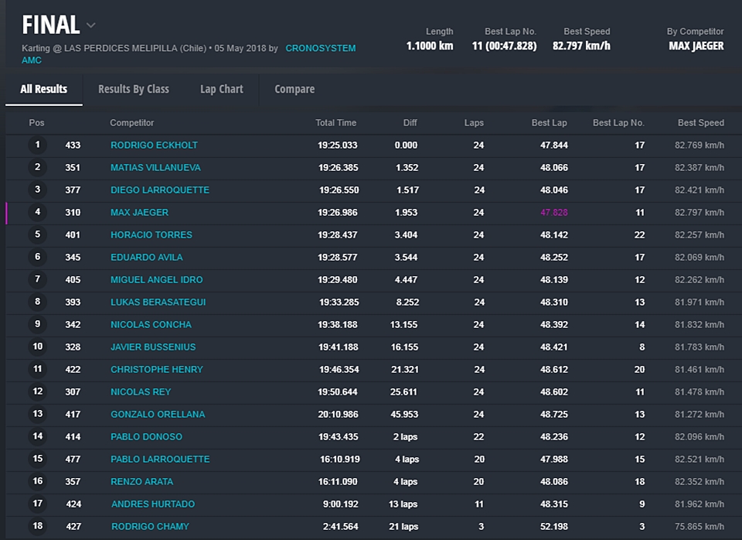
Task: Open the Compare tab
Action: pos(294,89)
